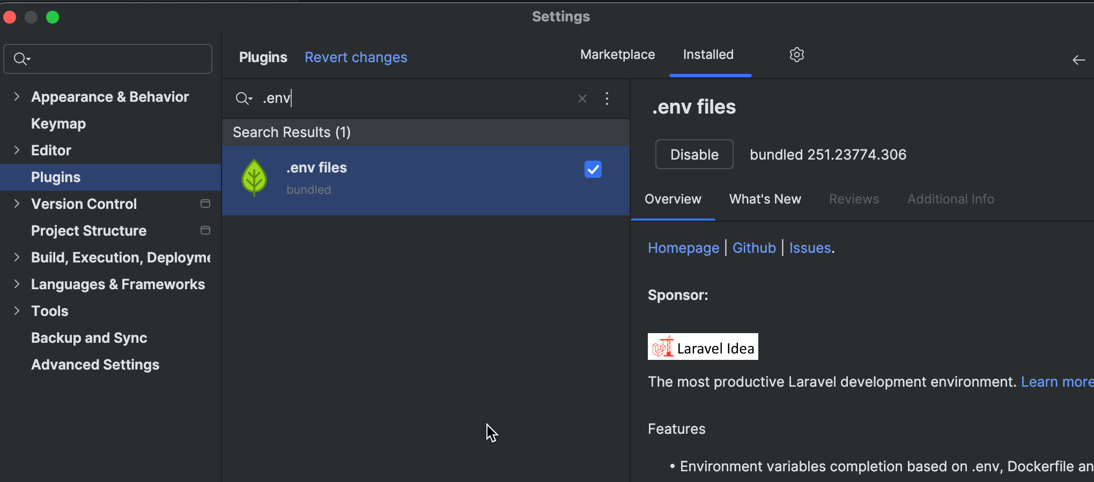Viewport: 1094px width, 482px height.
Task: Open the plugin search options three-dot menu
Action: click(607, 99)
